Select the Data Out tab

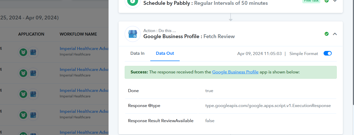[x=165, y=53]
